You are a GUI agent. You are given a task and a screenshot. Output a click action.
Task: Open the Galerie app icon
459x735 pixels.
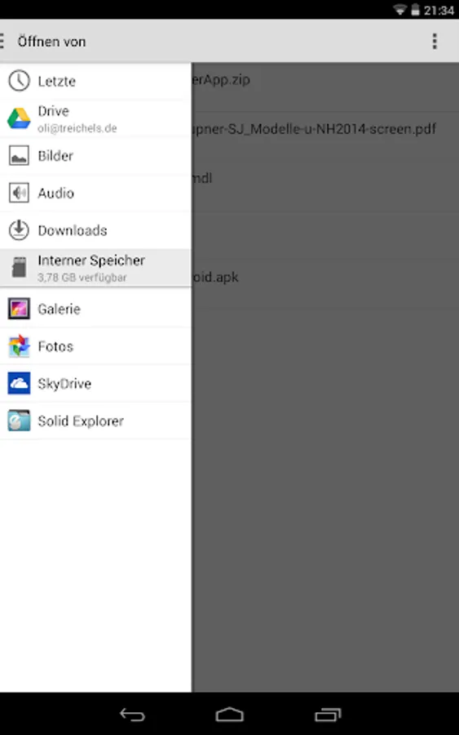point(19,309)
